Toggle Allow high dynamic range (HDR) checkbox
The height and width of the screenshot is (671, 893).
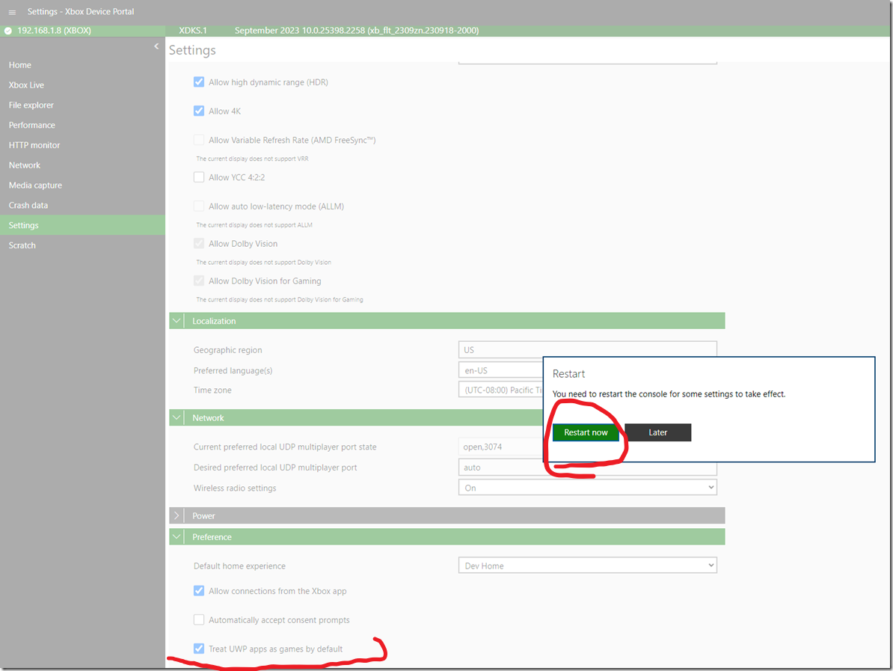pos(199,82)
